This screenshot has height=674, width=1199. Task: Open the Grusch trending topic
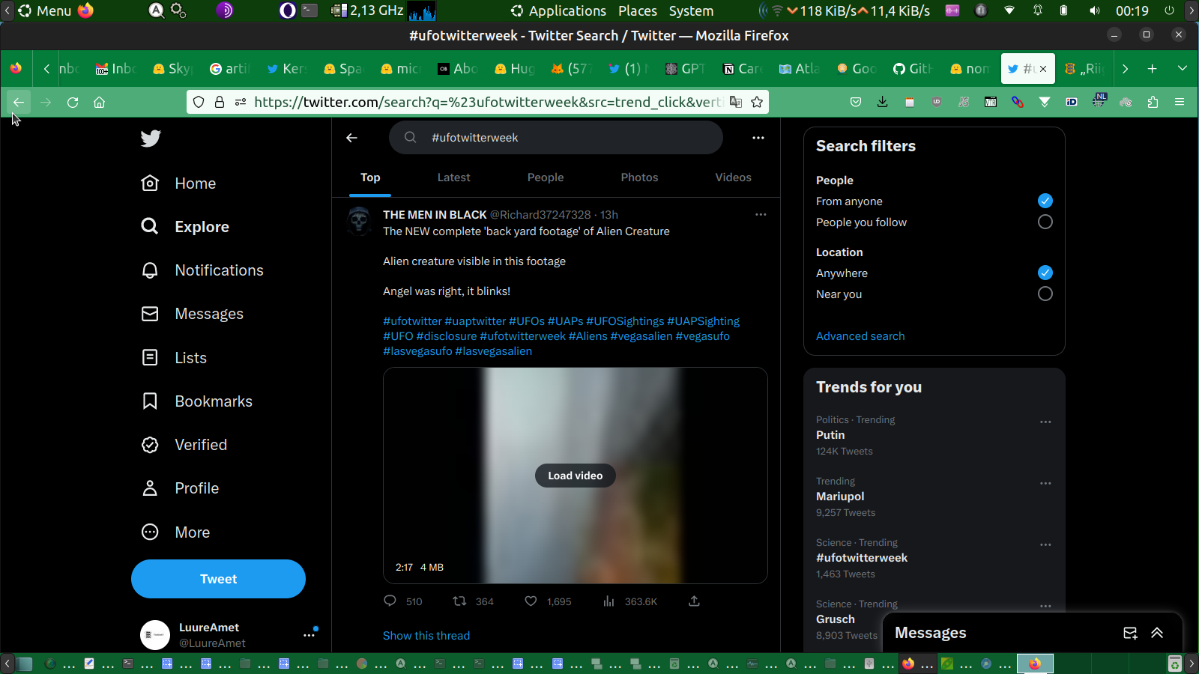pyautogui.click(x=836, y=619)
